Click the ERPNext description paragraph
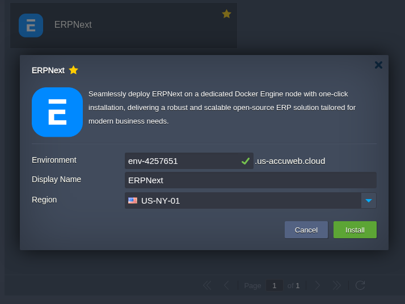 222,107
